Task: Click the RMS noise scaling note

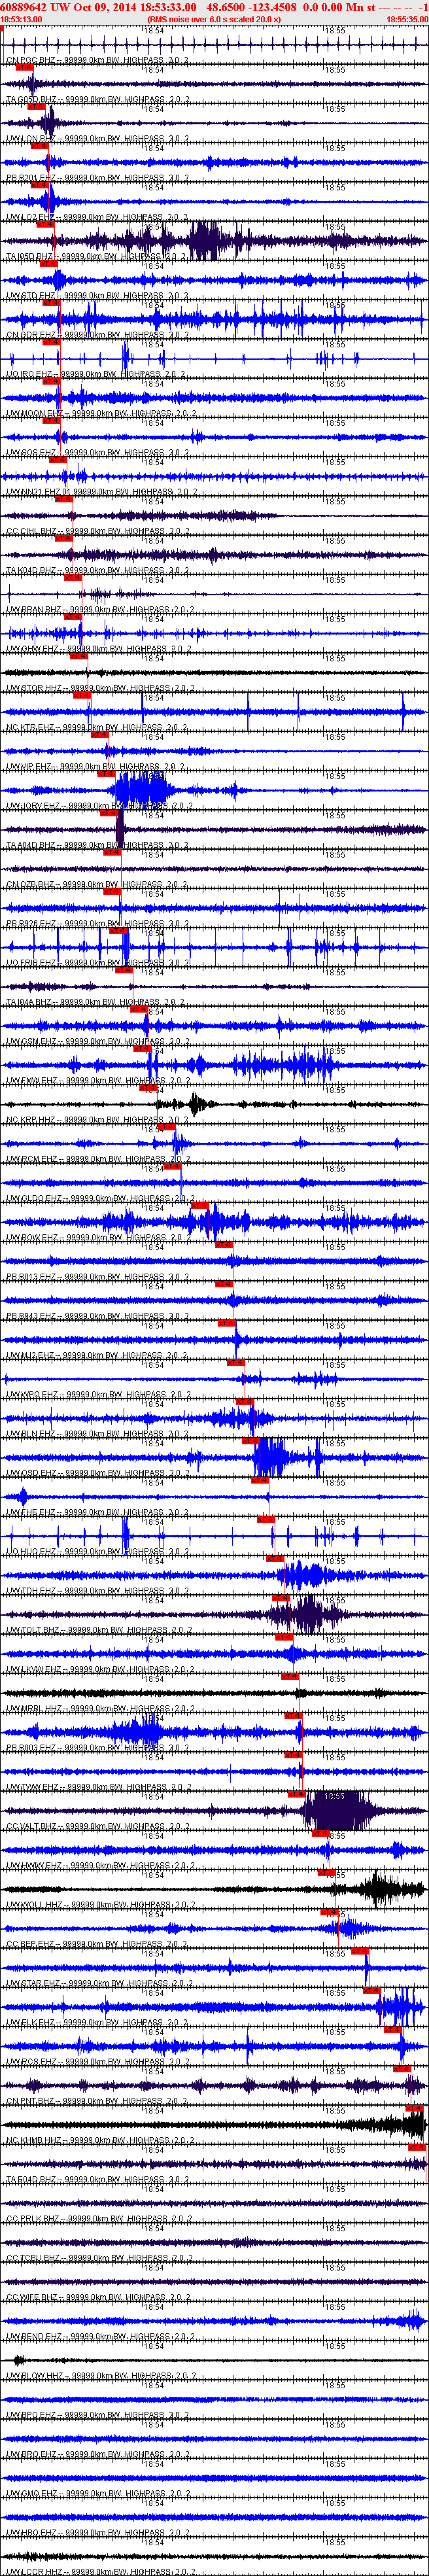Action: click(x=214, y=19)
